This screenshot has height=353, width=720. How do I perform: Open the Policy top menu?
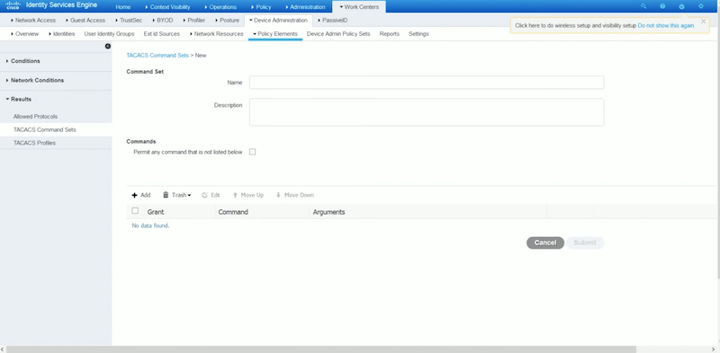[x=261, y=7]
